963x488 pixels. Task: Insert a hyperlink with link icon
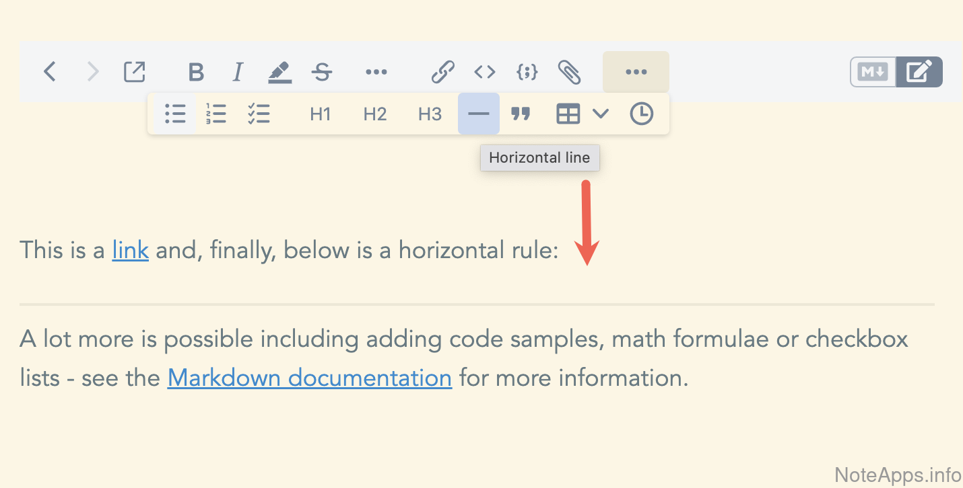pos(442,72)
